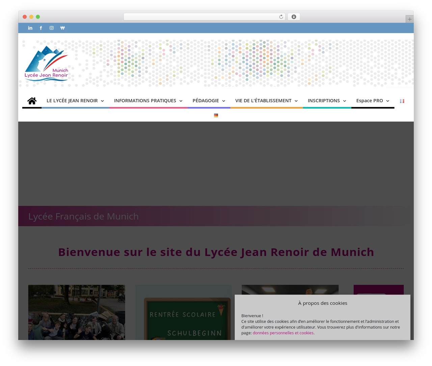This screenshot has width=432, height=366.
Task: Expand the PÉDAGOGIE menu chevron
Action: coord(224,101)
